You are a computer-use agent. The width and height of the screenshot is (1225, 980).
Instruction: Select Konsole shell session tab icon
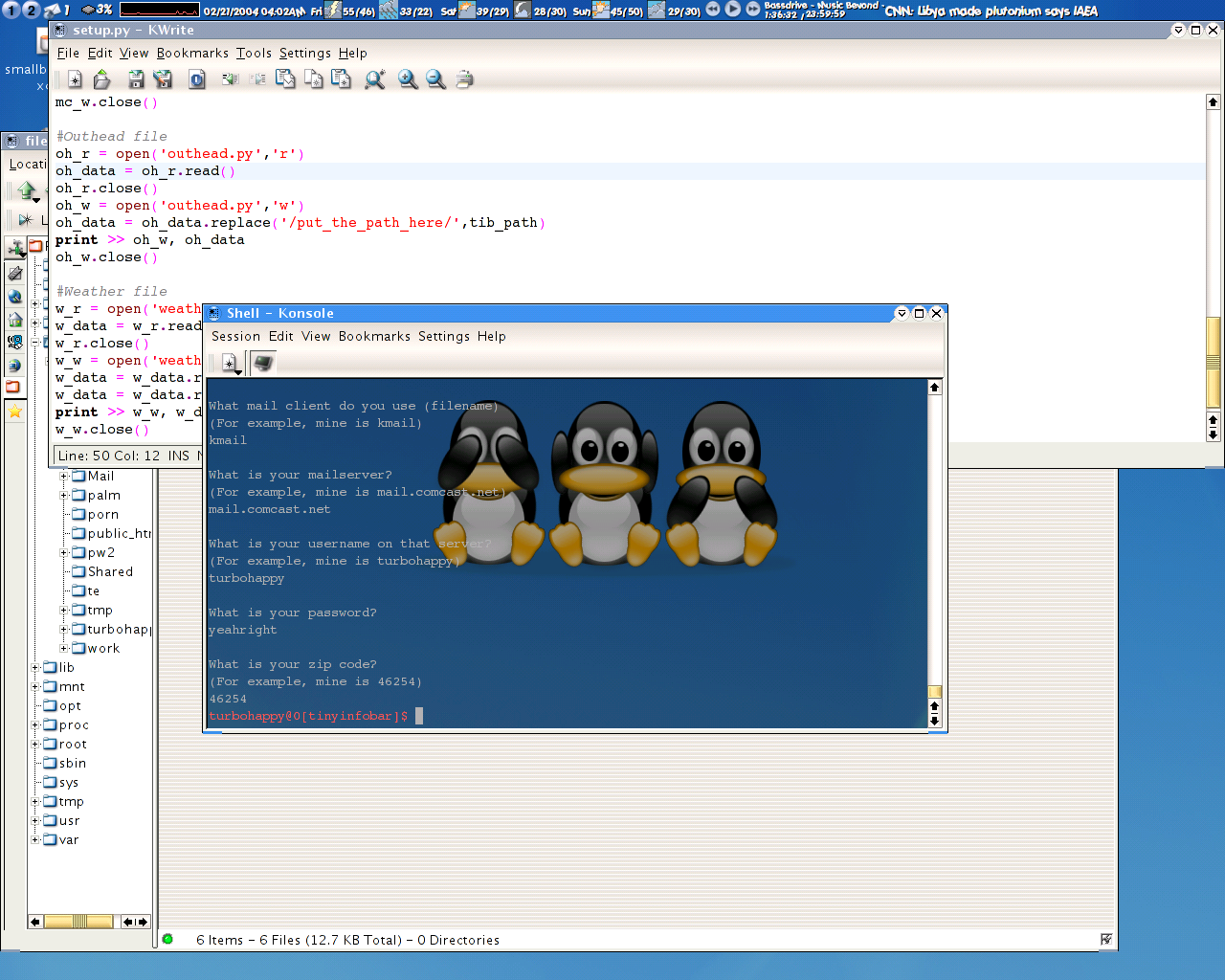(263, 363)
